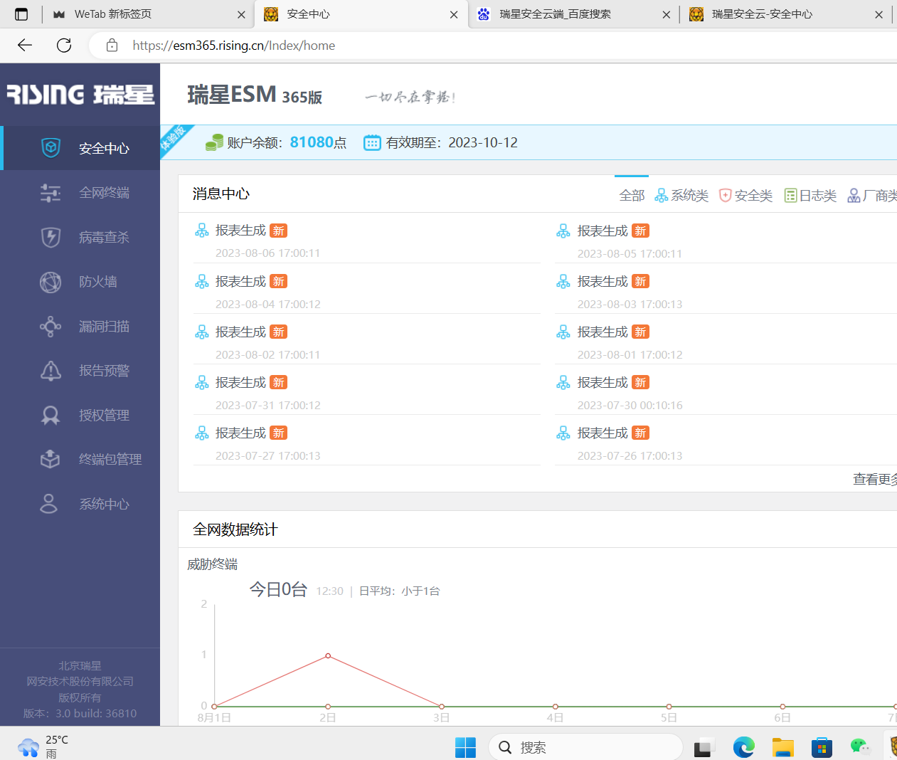
Task: Open File Explorer from taskbar
Action: coord(782,747)
